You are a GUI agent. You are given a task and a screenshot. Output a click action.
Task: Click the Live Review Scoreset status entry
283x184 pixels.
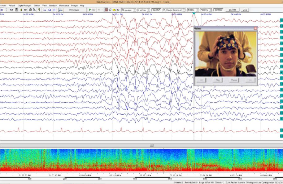236,182
